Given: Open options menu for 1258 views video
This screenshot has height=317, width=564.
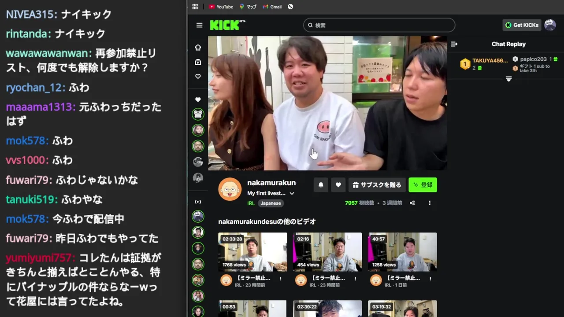Looking at the screenshot, I should (430, 278).
